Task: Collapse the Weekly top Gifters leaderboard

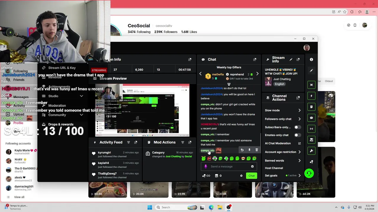Action: pyautogui.click(x=229, y=84)
